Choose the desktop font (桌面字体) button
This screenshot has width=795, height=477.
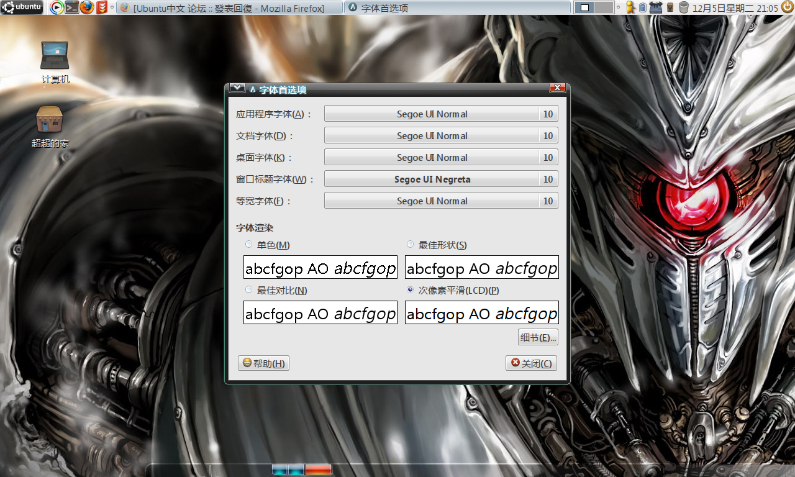pyautogui.click(x=441, y=157)
